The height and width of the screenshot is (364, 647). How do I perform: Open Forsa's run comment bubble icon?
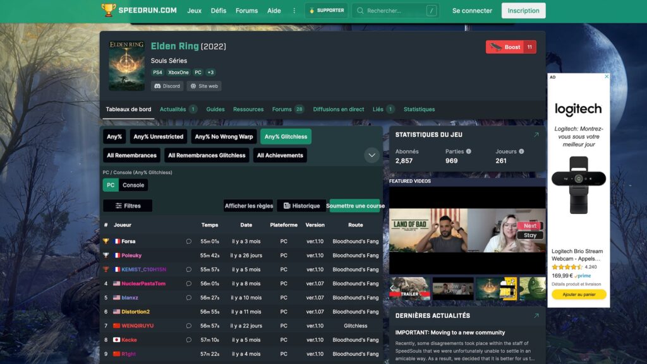click(x=188, y=241)
